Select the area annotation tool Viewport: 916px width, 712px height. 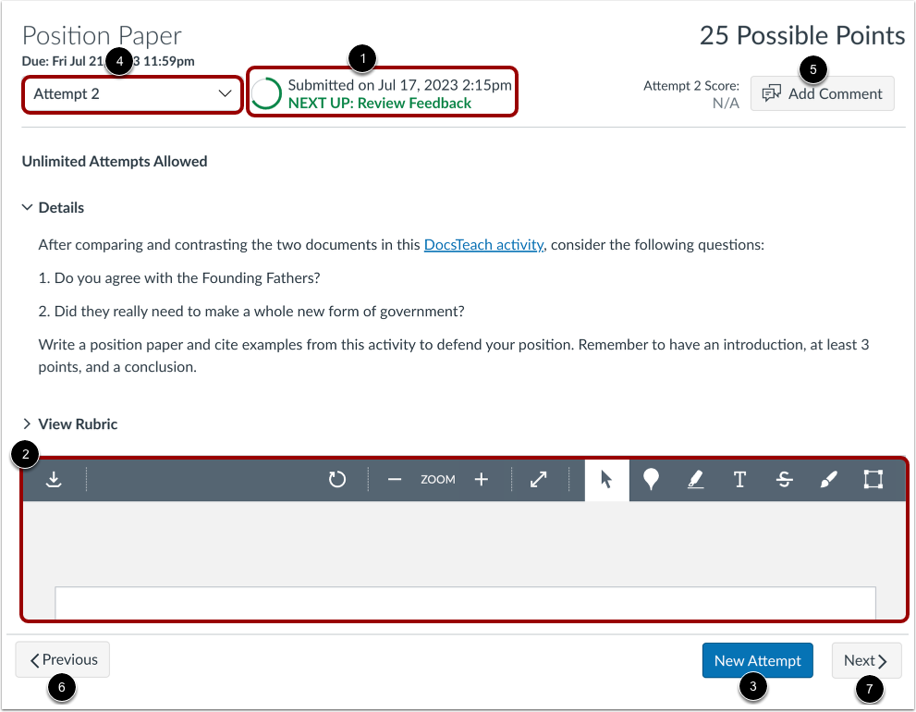tap(873, 479)
